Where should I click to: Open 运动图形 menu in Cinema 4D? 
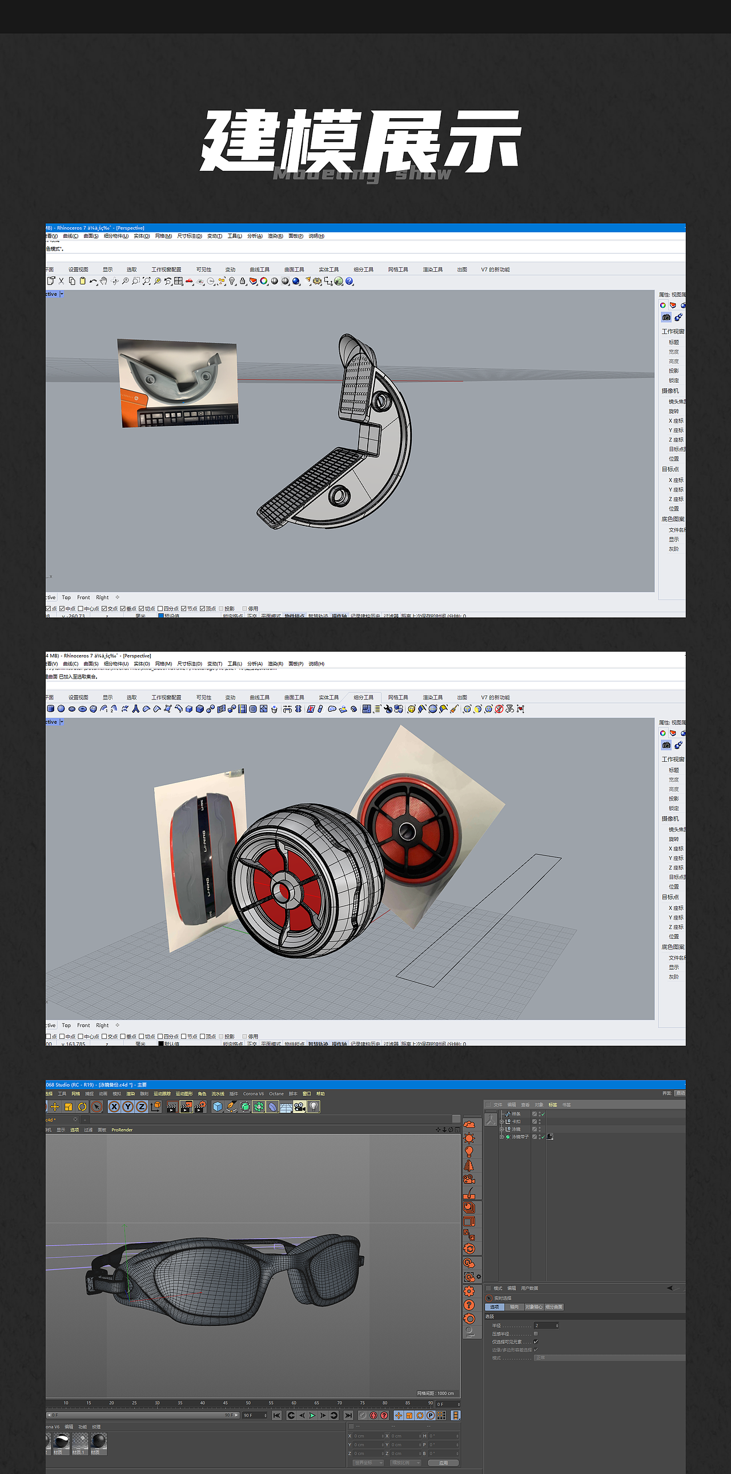coord(184,1094)
